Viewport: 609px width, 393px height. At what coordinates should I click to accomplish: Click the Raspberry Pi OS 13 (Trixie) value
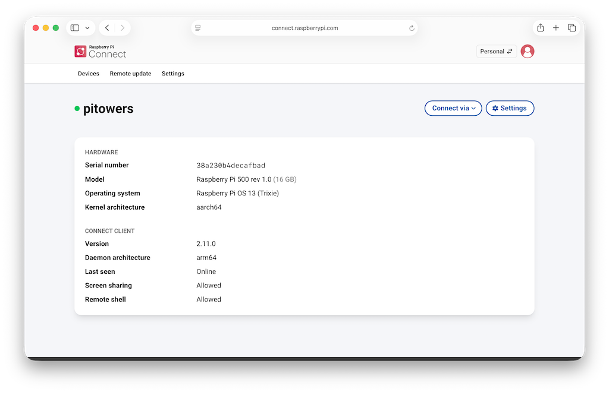pos(238,193)
